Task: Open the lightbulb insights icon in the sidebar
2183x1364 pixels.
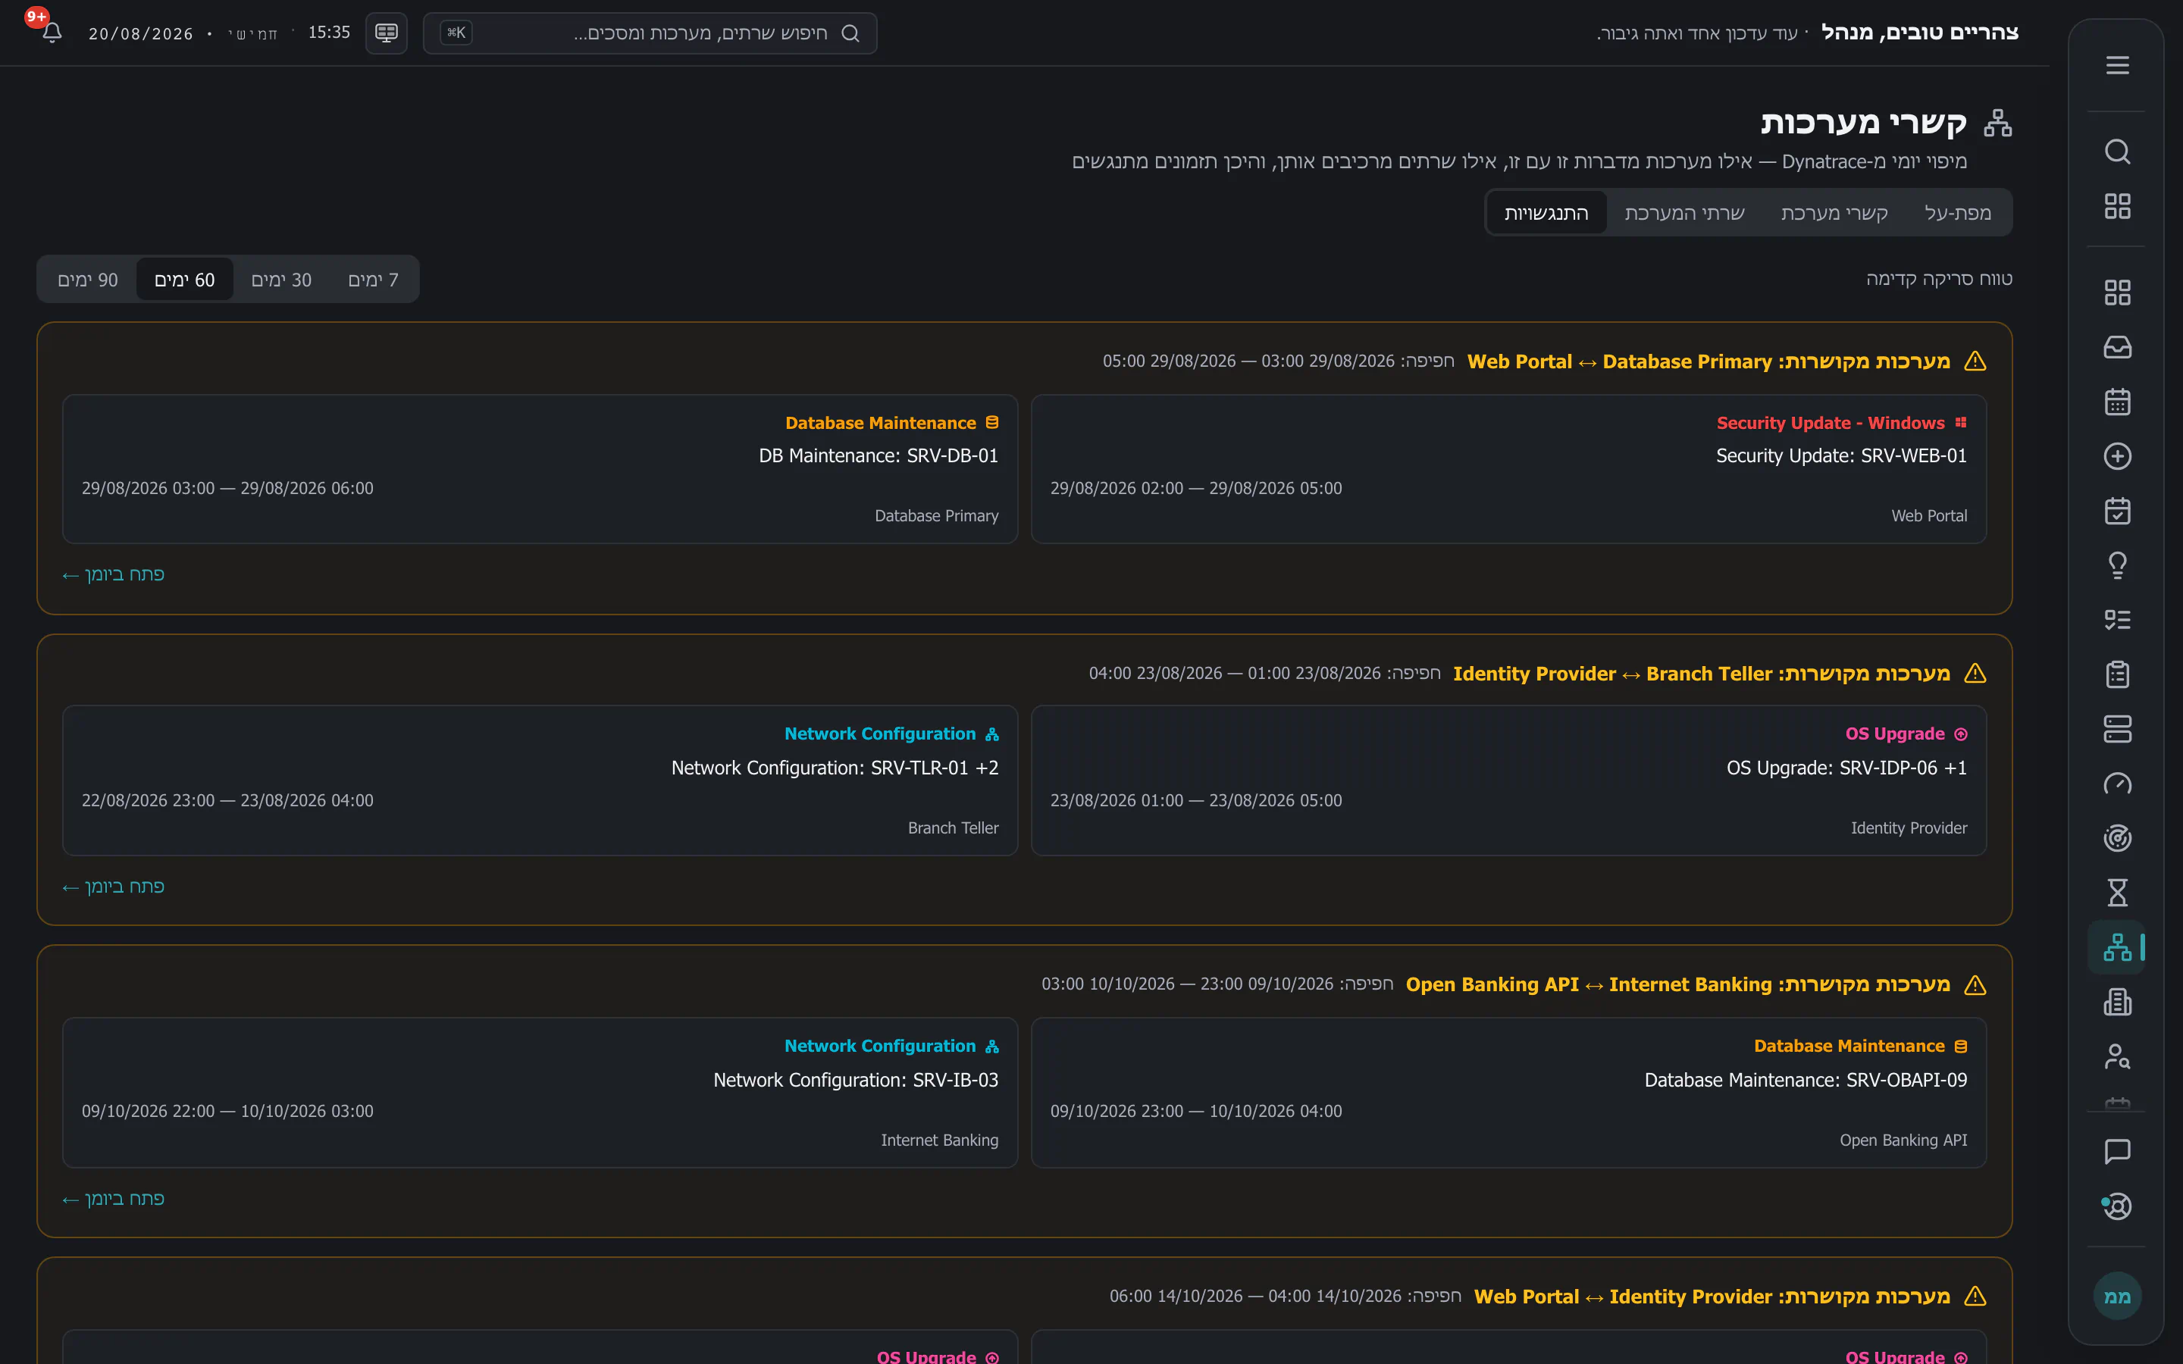Action: tap(2117, 565)
